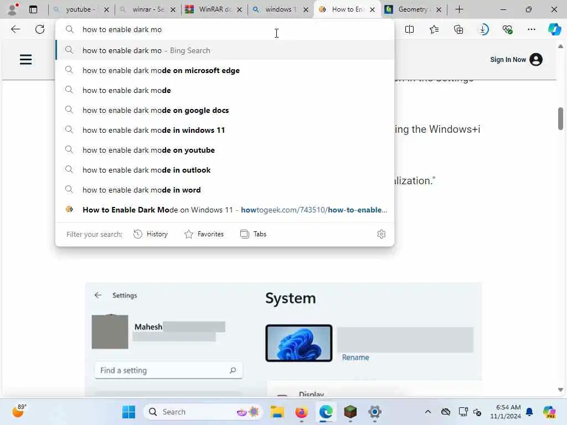Open a new tab with plus button
The width and height of the screenshot is (567, 425).
[x=459, y=9]
